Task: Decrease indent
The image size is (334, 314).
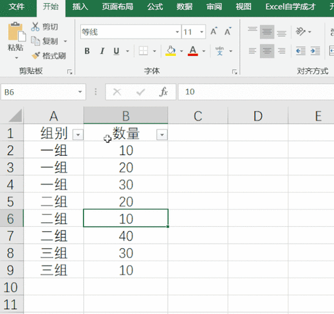Action: pos(301,51)
